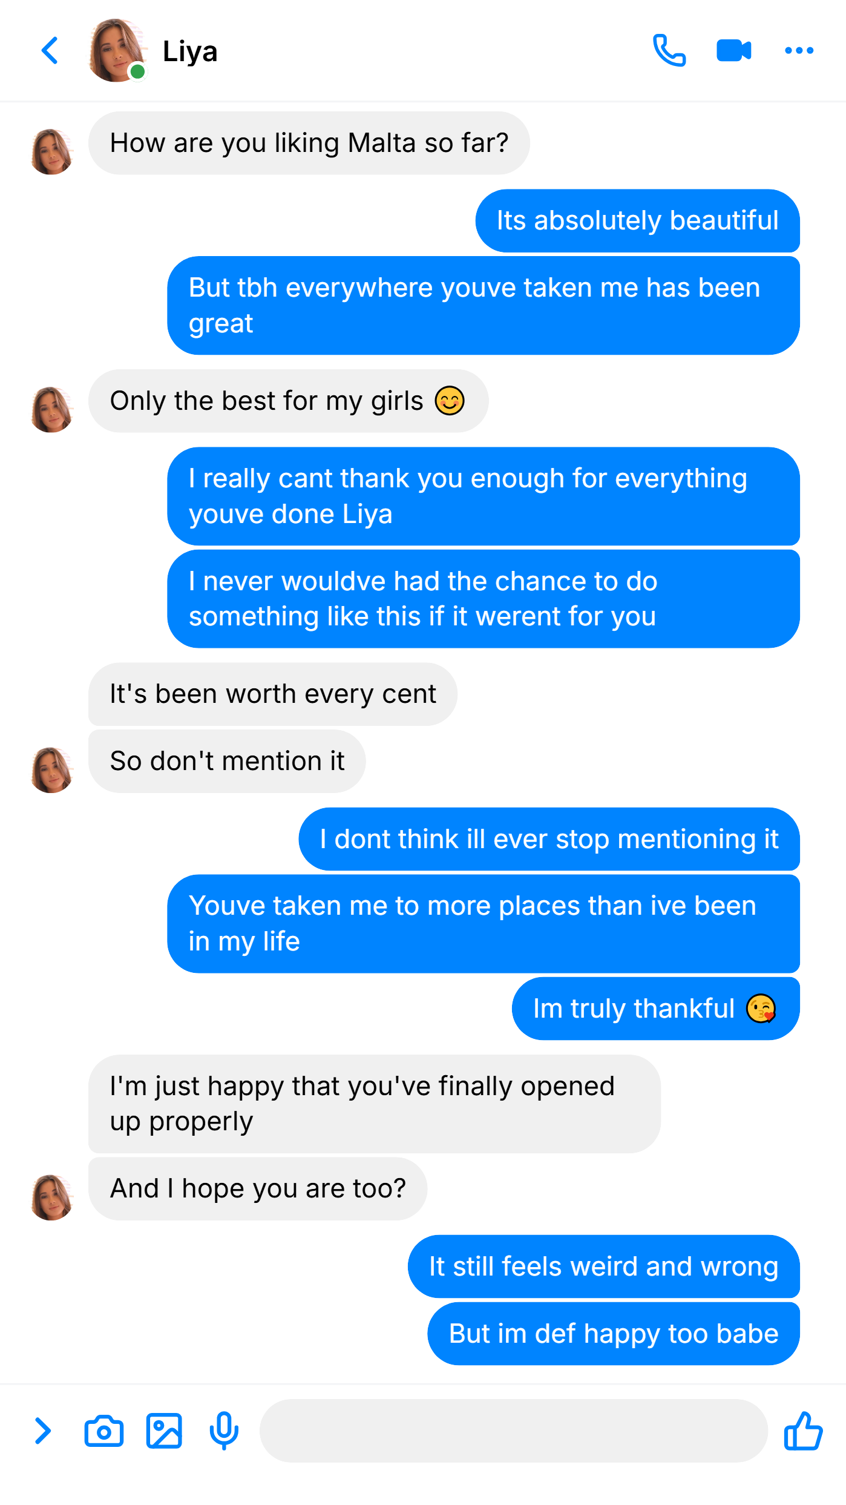This screenshot has width=846, height=1505.
Task: Select the "Its absolutely beautiful" bubble
Action: click(x=638, y=220)
